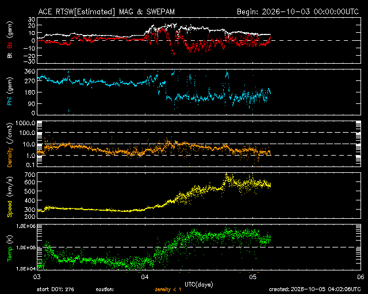368x294 pixels.
Task: Click the 03 day marker on time axis
Action: pyautogui.click(x=37, y=277)
